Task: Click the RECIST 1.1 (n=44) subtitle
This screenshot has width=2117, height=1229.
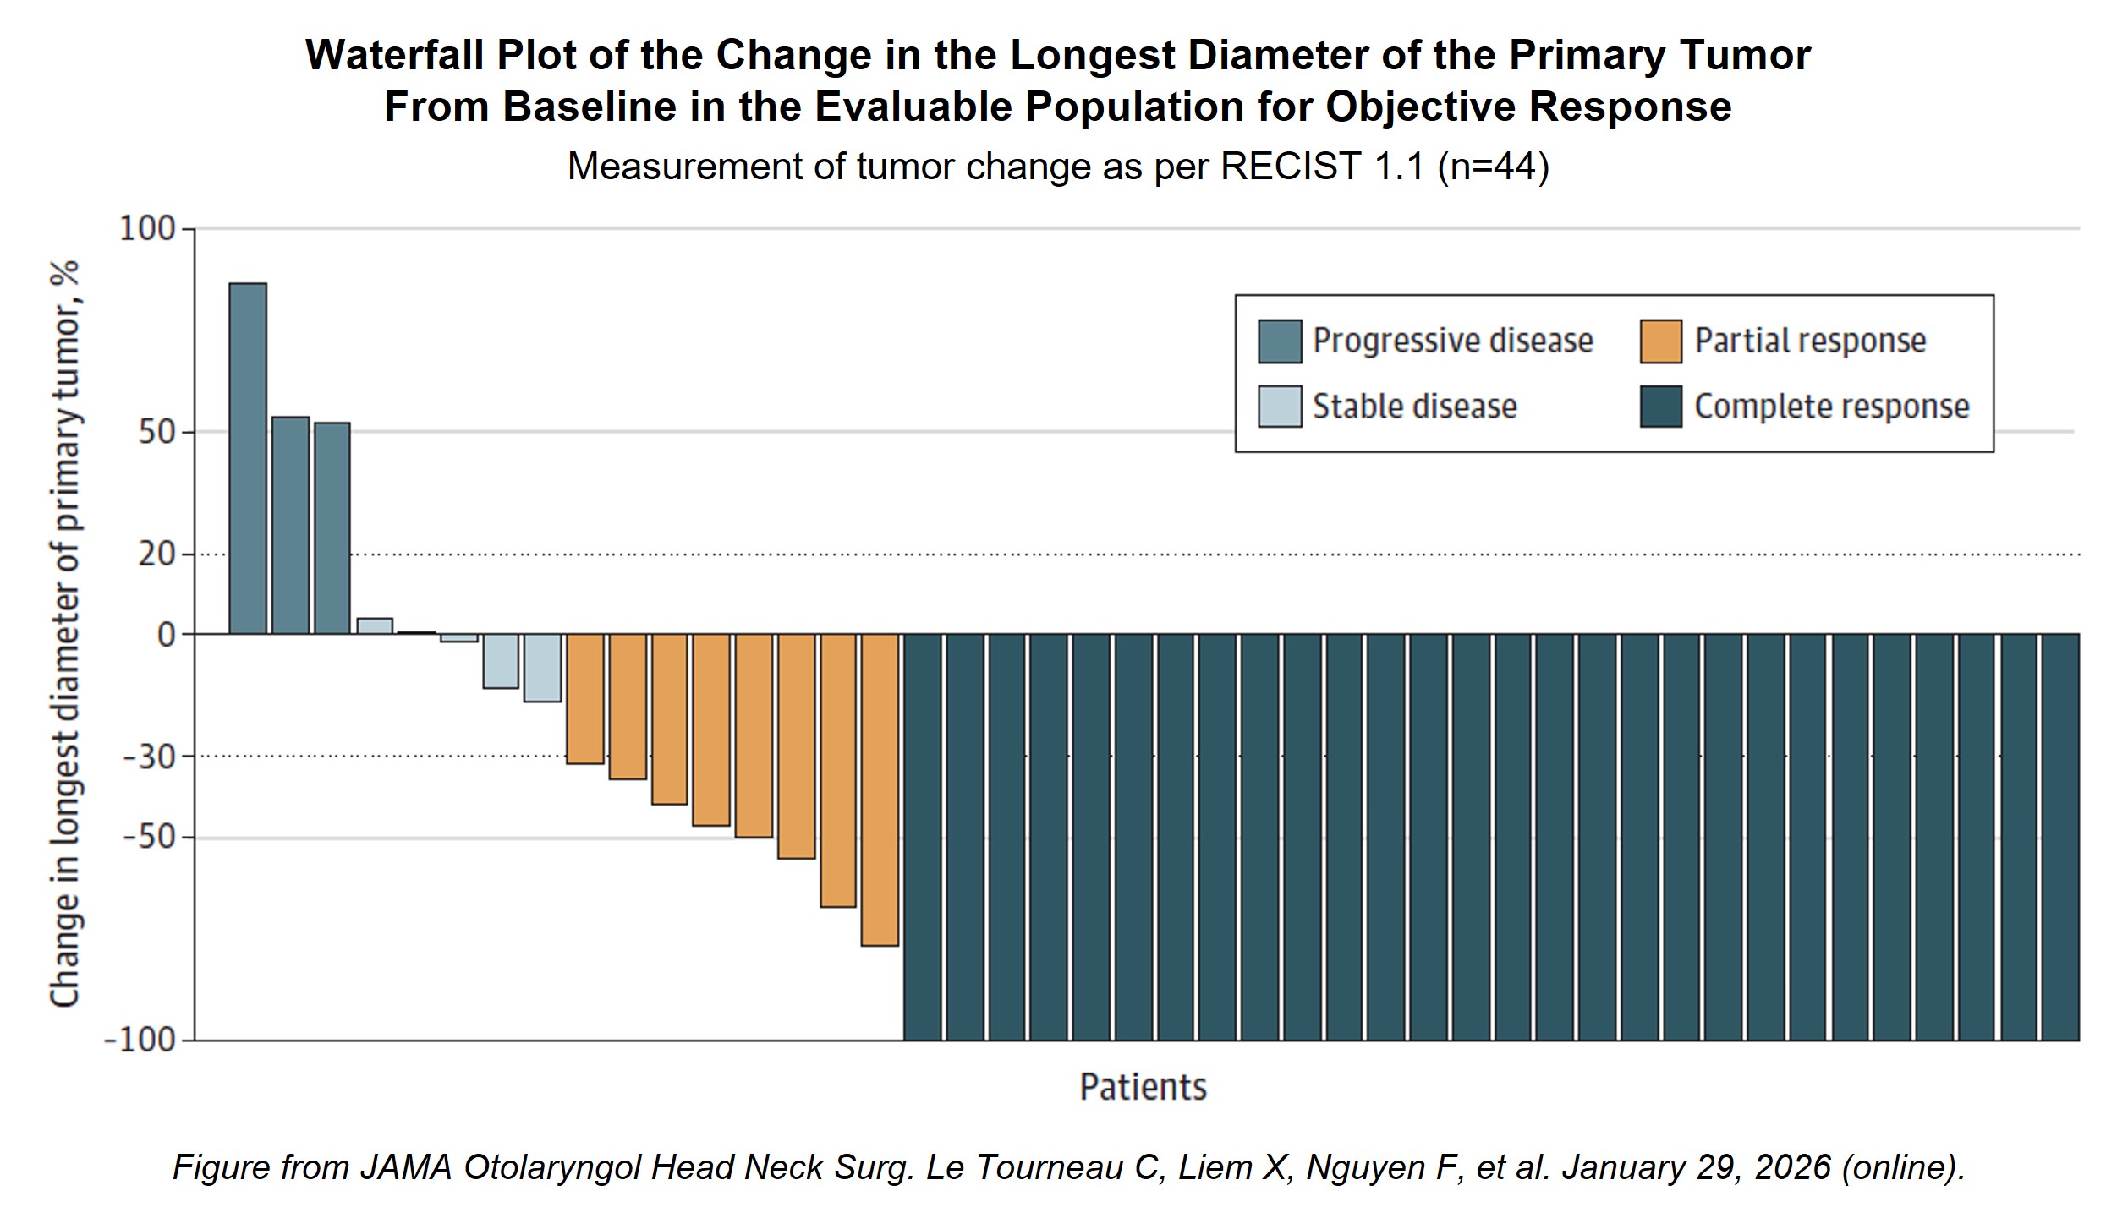Action: (1057, 167)
